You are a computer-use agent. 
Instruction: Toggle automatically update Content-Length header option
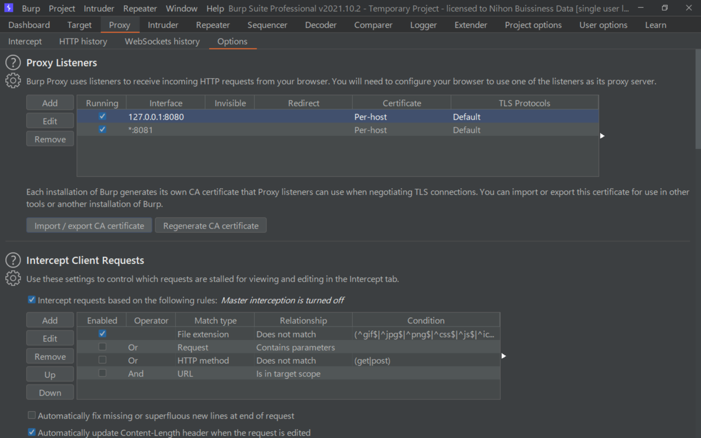32,433
